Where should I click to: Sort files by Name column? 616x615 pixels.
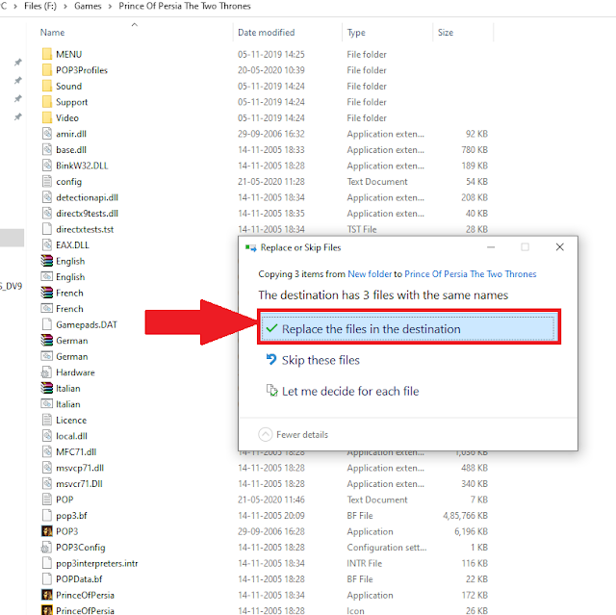pyautogui.click(x=52, y=33)
